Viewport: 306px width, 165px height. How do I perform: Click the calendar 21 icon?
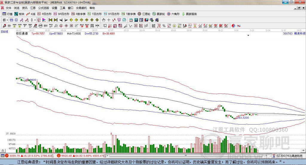(131, 20)
